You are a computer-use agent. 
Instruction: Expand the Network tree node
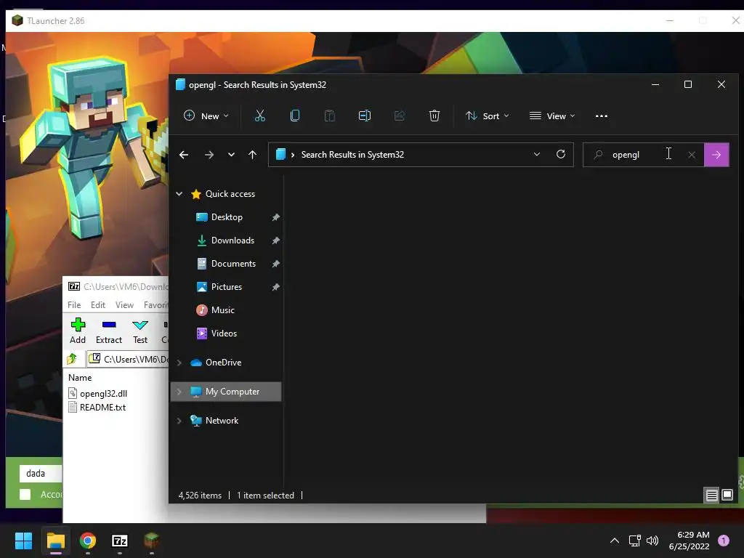[179, 421]
